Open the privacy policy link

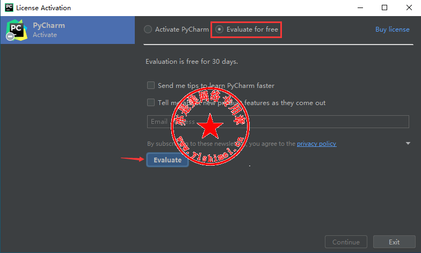point(317,144)
